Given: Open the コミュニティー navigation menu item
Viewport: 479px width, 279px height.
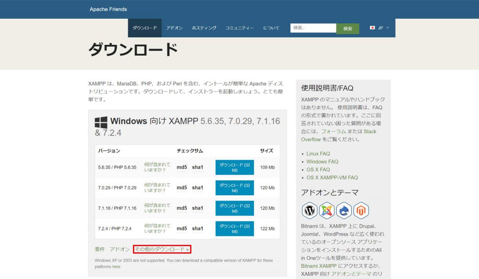Looking at the screenshot, I should click(x=239, y=28).
